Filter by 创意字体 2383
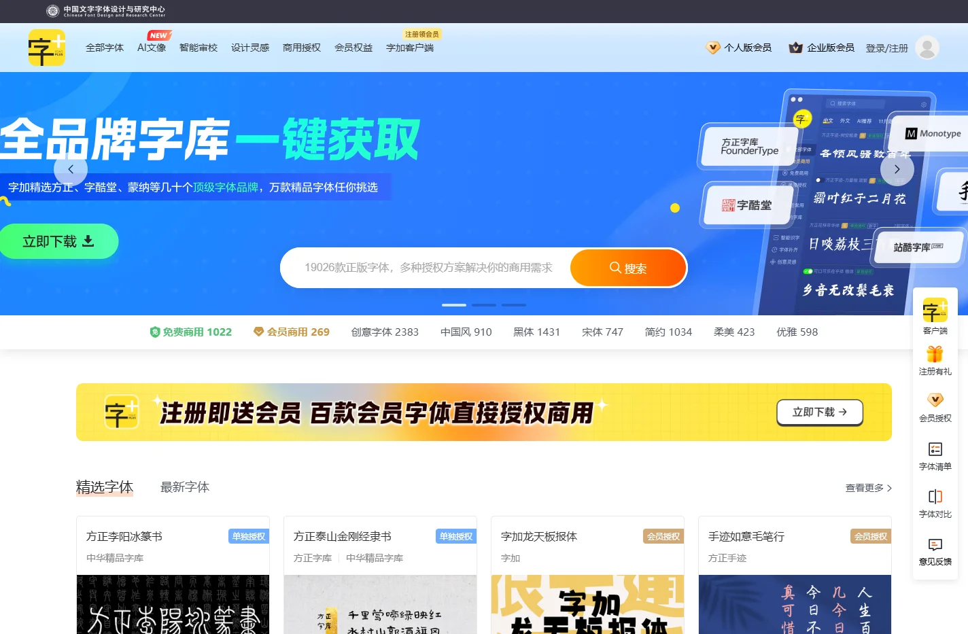Image resolution: width=968 pixels, height=634 pixels. click(x=385, y=332)
